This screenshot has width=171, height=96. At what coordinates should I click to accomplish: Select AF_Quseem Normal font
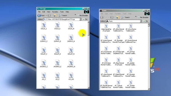tap(131, 73)
